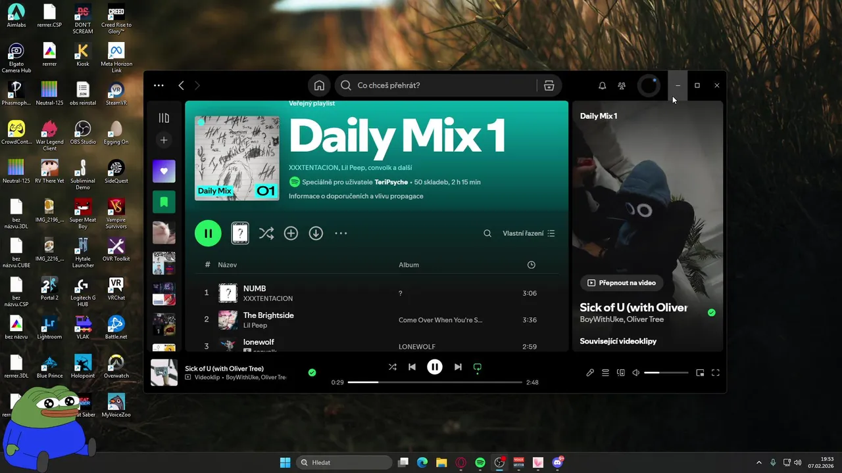Open the lyrics microphone icon

pos(590,372)
